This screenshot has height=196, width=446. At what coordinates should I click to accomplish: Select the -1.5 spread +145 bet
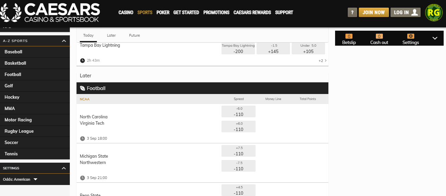point(273,49)
